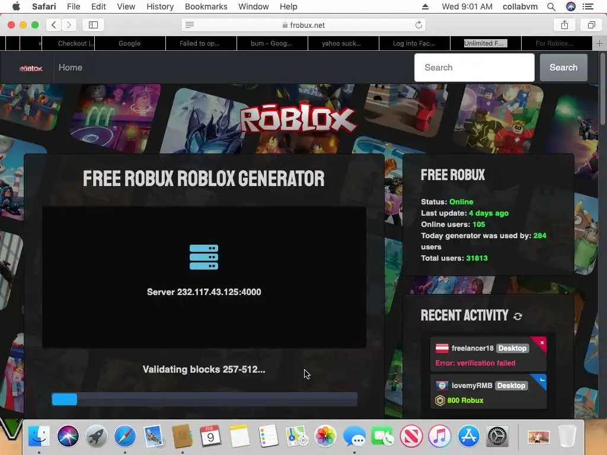Open the View menu
This screenshot has width=607, height=455.
coord(126,7)
